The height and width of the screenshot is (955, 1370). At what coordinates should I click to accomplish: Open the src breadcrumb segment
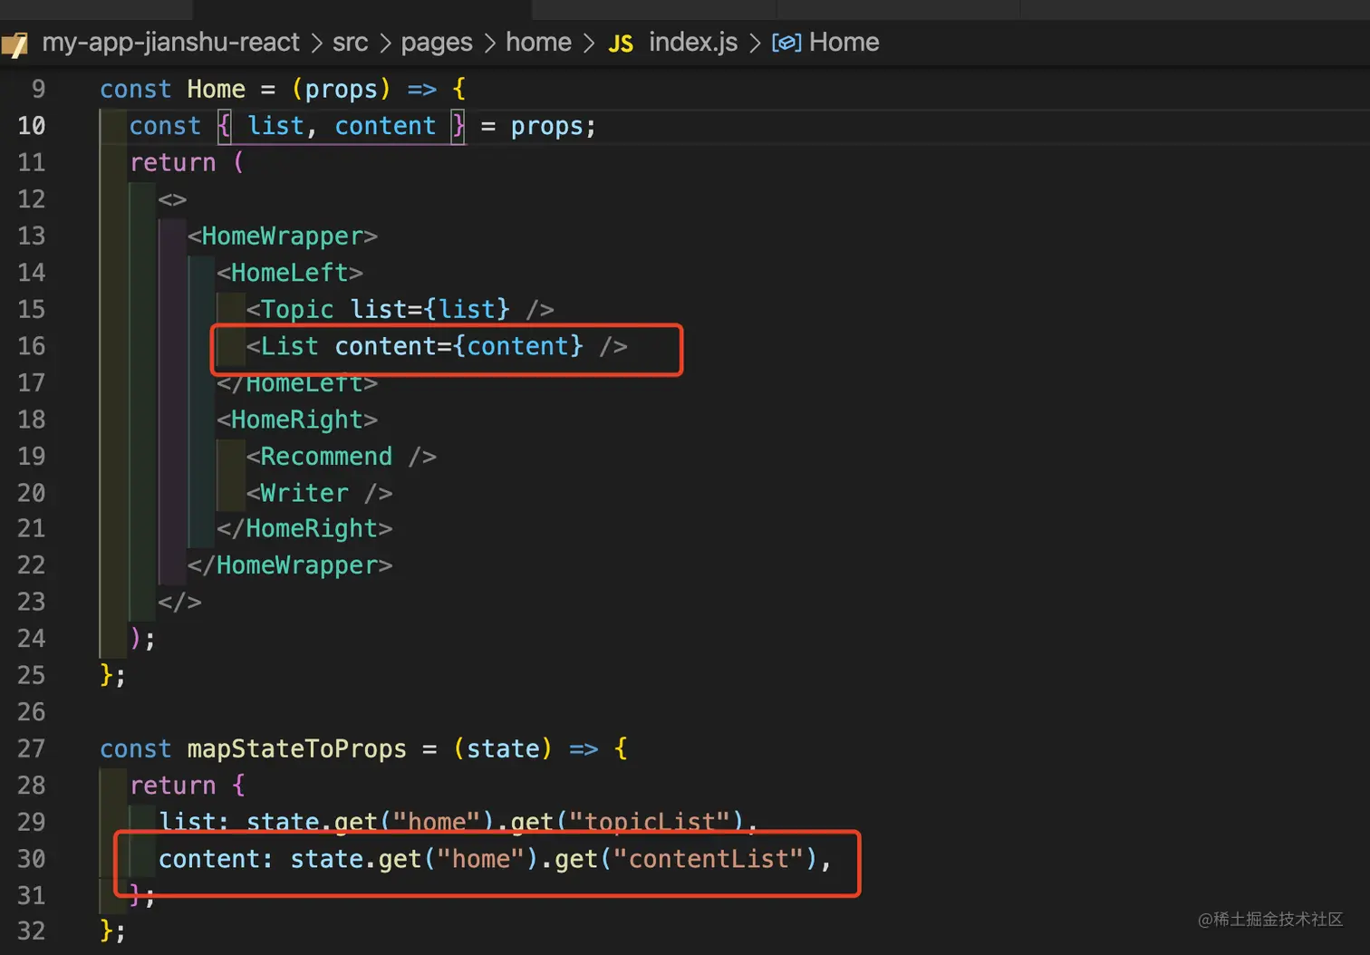click(350, 43)
